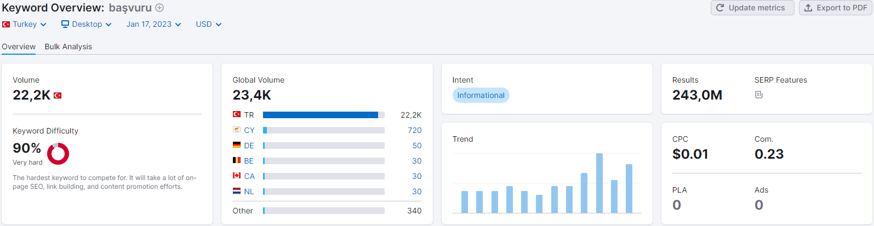
Task: Click the 30 volume value for NL
Action: tap(417, 192)
